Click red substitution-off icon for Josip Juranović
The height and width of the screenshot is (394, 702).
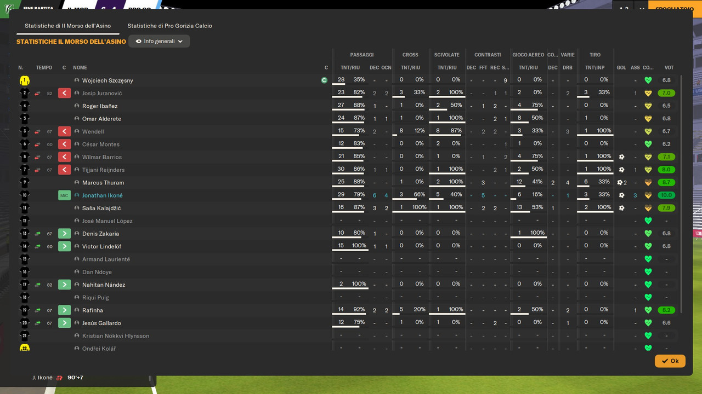(x=65, y=93)
